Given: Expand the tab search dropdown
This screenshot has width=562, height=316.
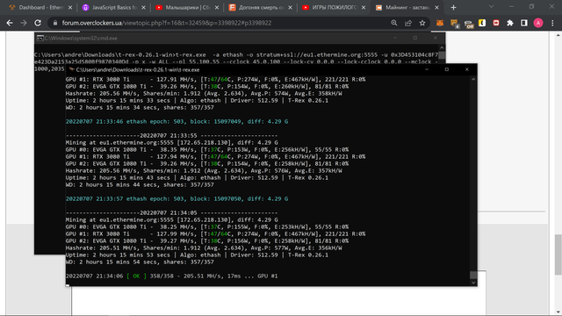Looking at the screenshot, I should pyautogui.click(x=492, y=6).
